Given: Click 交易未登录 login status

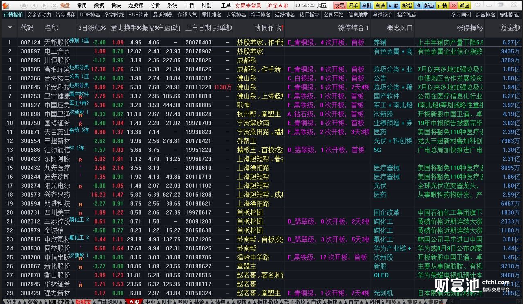Looking at the screenshot, I should (248, 6).
